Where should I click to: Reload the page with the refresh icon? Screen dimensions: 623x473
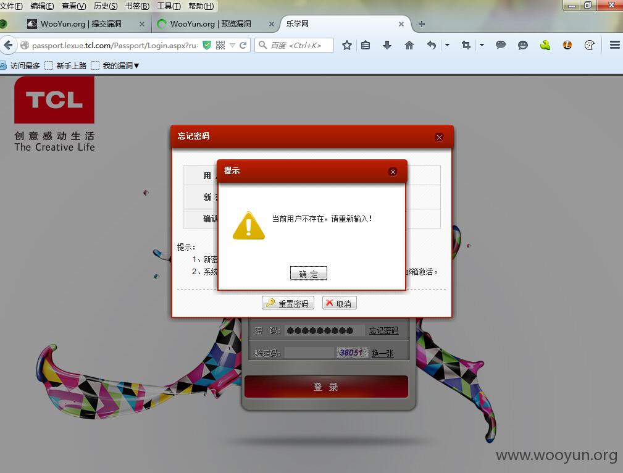pyautogui.click(x=243, y=45)
